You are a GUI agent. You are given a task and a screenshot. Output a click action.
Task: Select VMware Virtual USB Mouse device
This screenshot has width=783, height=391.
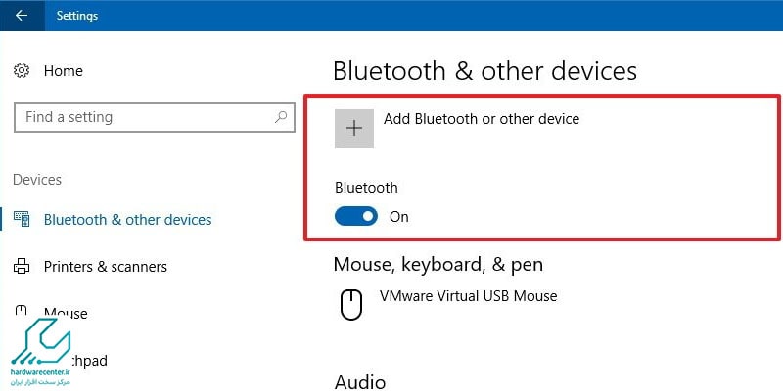click(x=469, y=296)
